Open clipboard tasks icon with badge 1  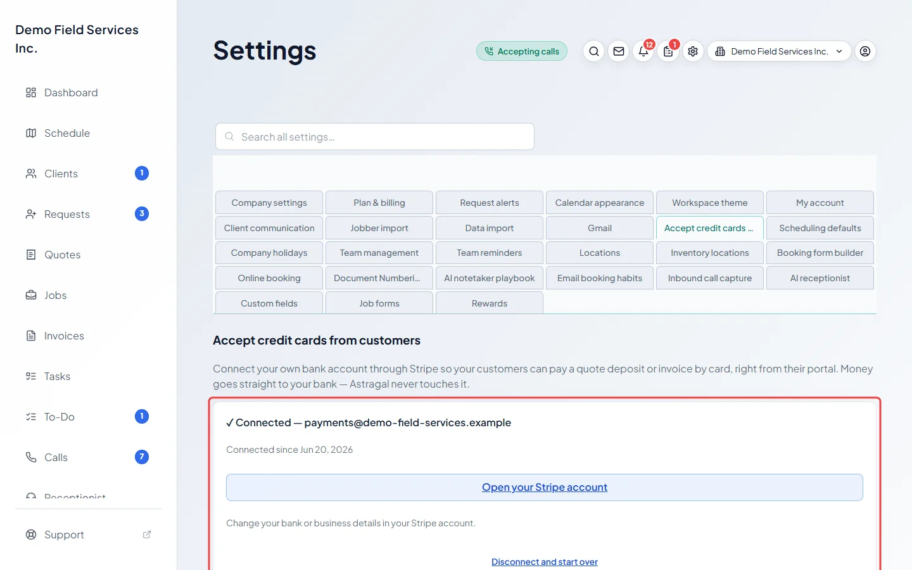click(x=668, y=51)
